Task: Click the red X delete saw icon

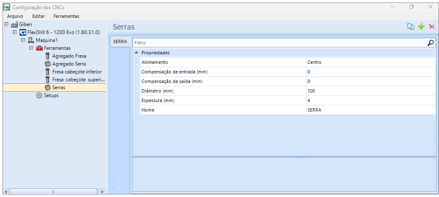Action: pyautogui.click(x=432, y=27)
